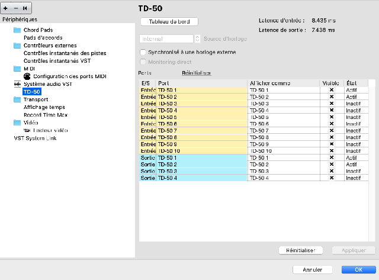Toggle visibility of input TD-50 10
The height and width of the screenshot is (280, 379).
[332, 151]
